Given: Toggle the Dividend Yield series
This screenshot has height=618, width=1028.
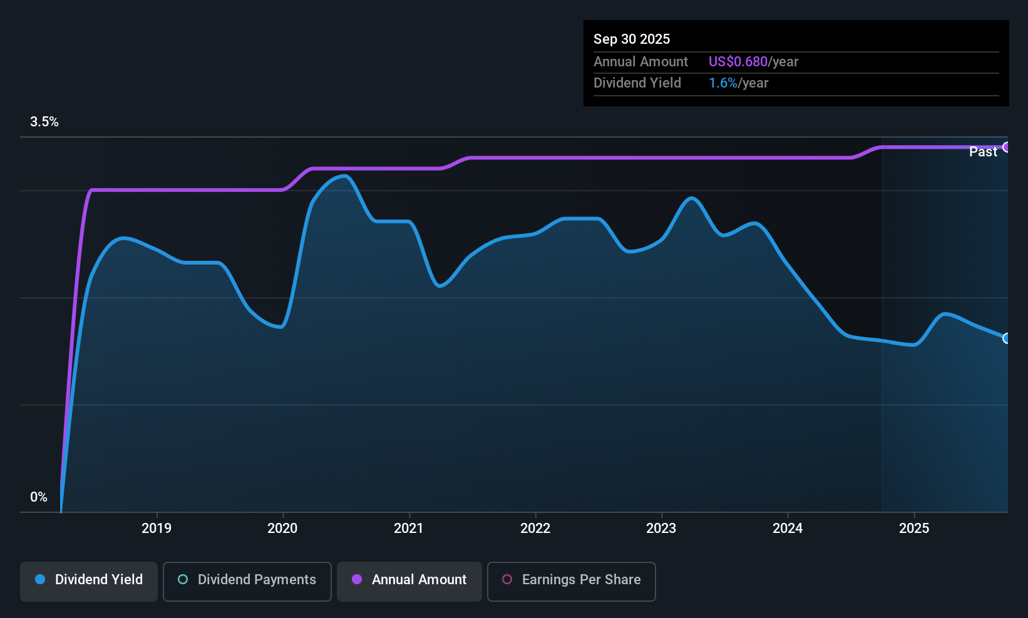Looking at the screenshot, I should point(89,582).
